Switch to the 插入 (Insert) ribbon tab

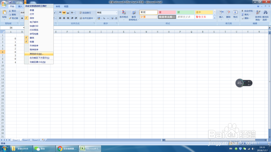(20, 6)
